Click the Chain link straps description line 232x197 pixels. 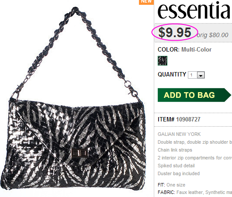(x=175, y=150)
